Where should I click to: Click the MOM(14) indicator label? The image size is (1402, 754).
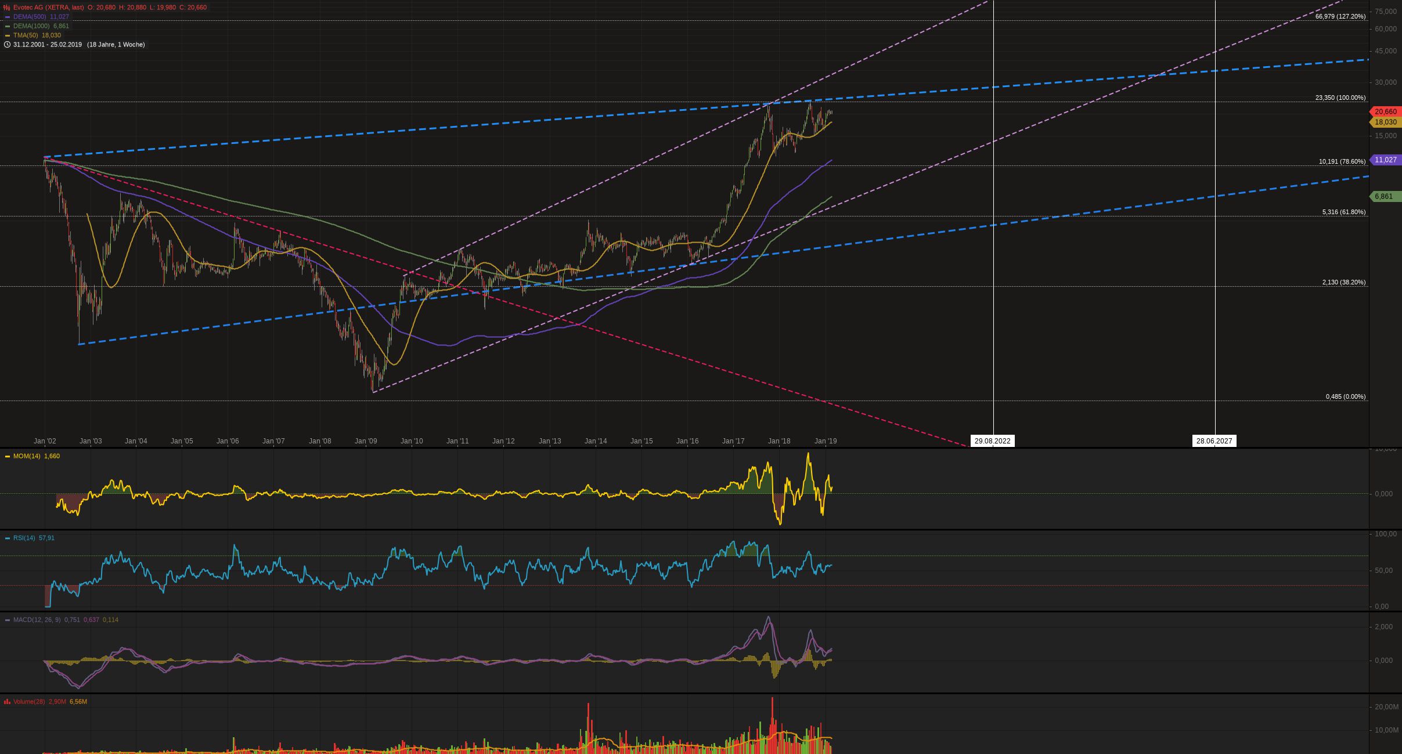point(27,456)
